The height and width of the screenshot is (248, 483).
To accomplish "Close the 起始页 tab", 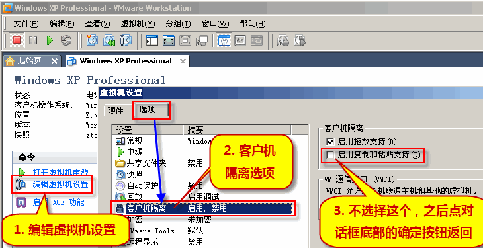I will pos(54,62).
